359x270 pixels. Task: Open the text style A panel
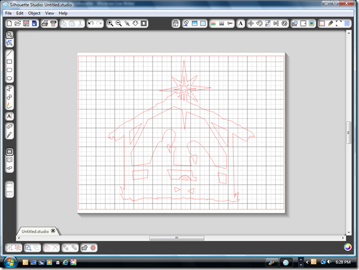(241, 23)
